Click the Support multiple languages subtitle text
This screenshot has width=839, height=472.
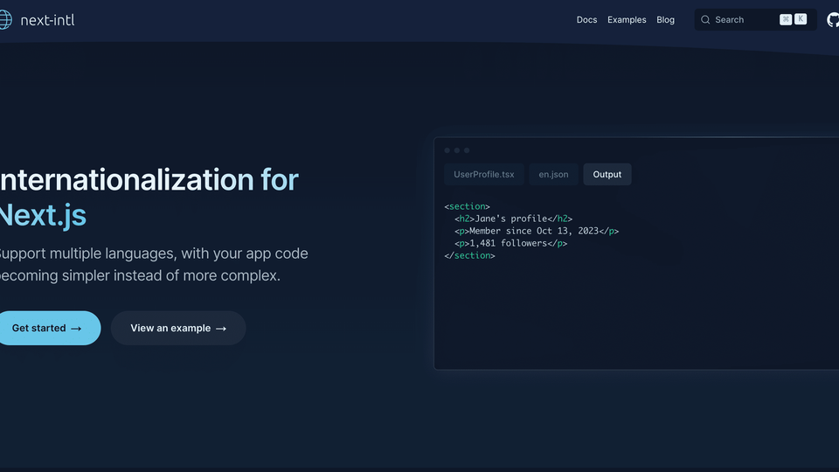pos(154,264)
